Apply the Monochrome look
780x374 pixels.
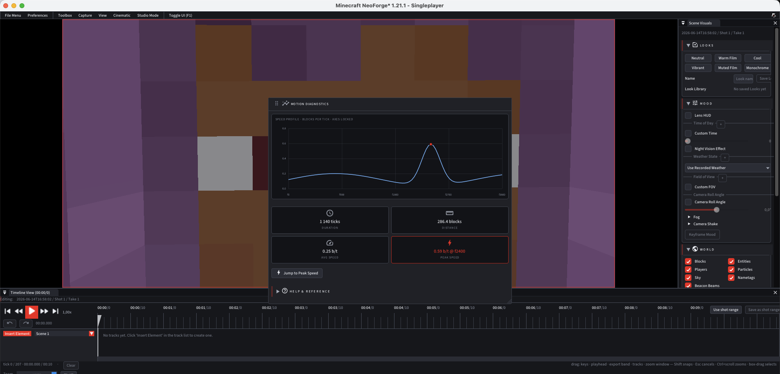pos(758,68)
